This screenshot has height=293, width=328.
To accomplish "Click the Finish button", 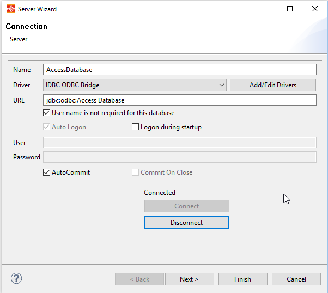I will (243, 279).
